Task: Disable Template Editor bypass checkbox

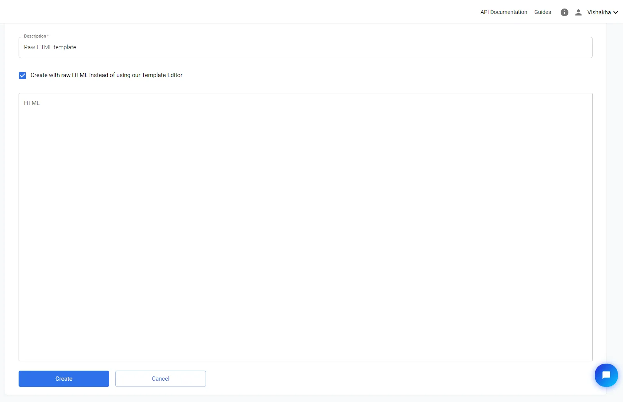Action: pos(22,75)
